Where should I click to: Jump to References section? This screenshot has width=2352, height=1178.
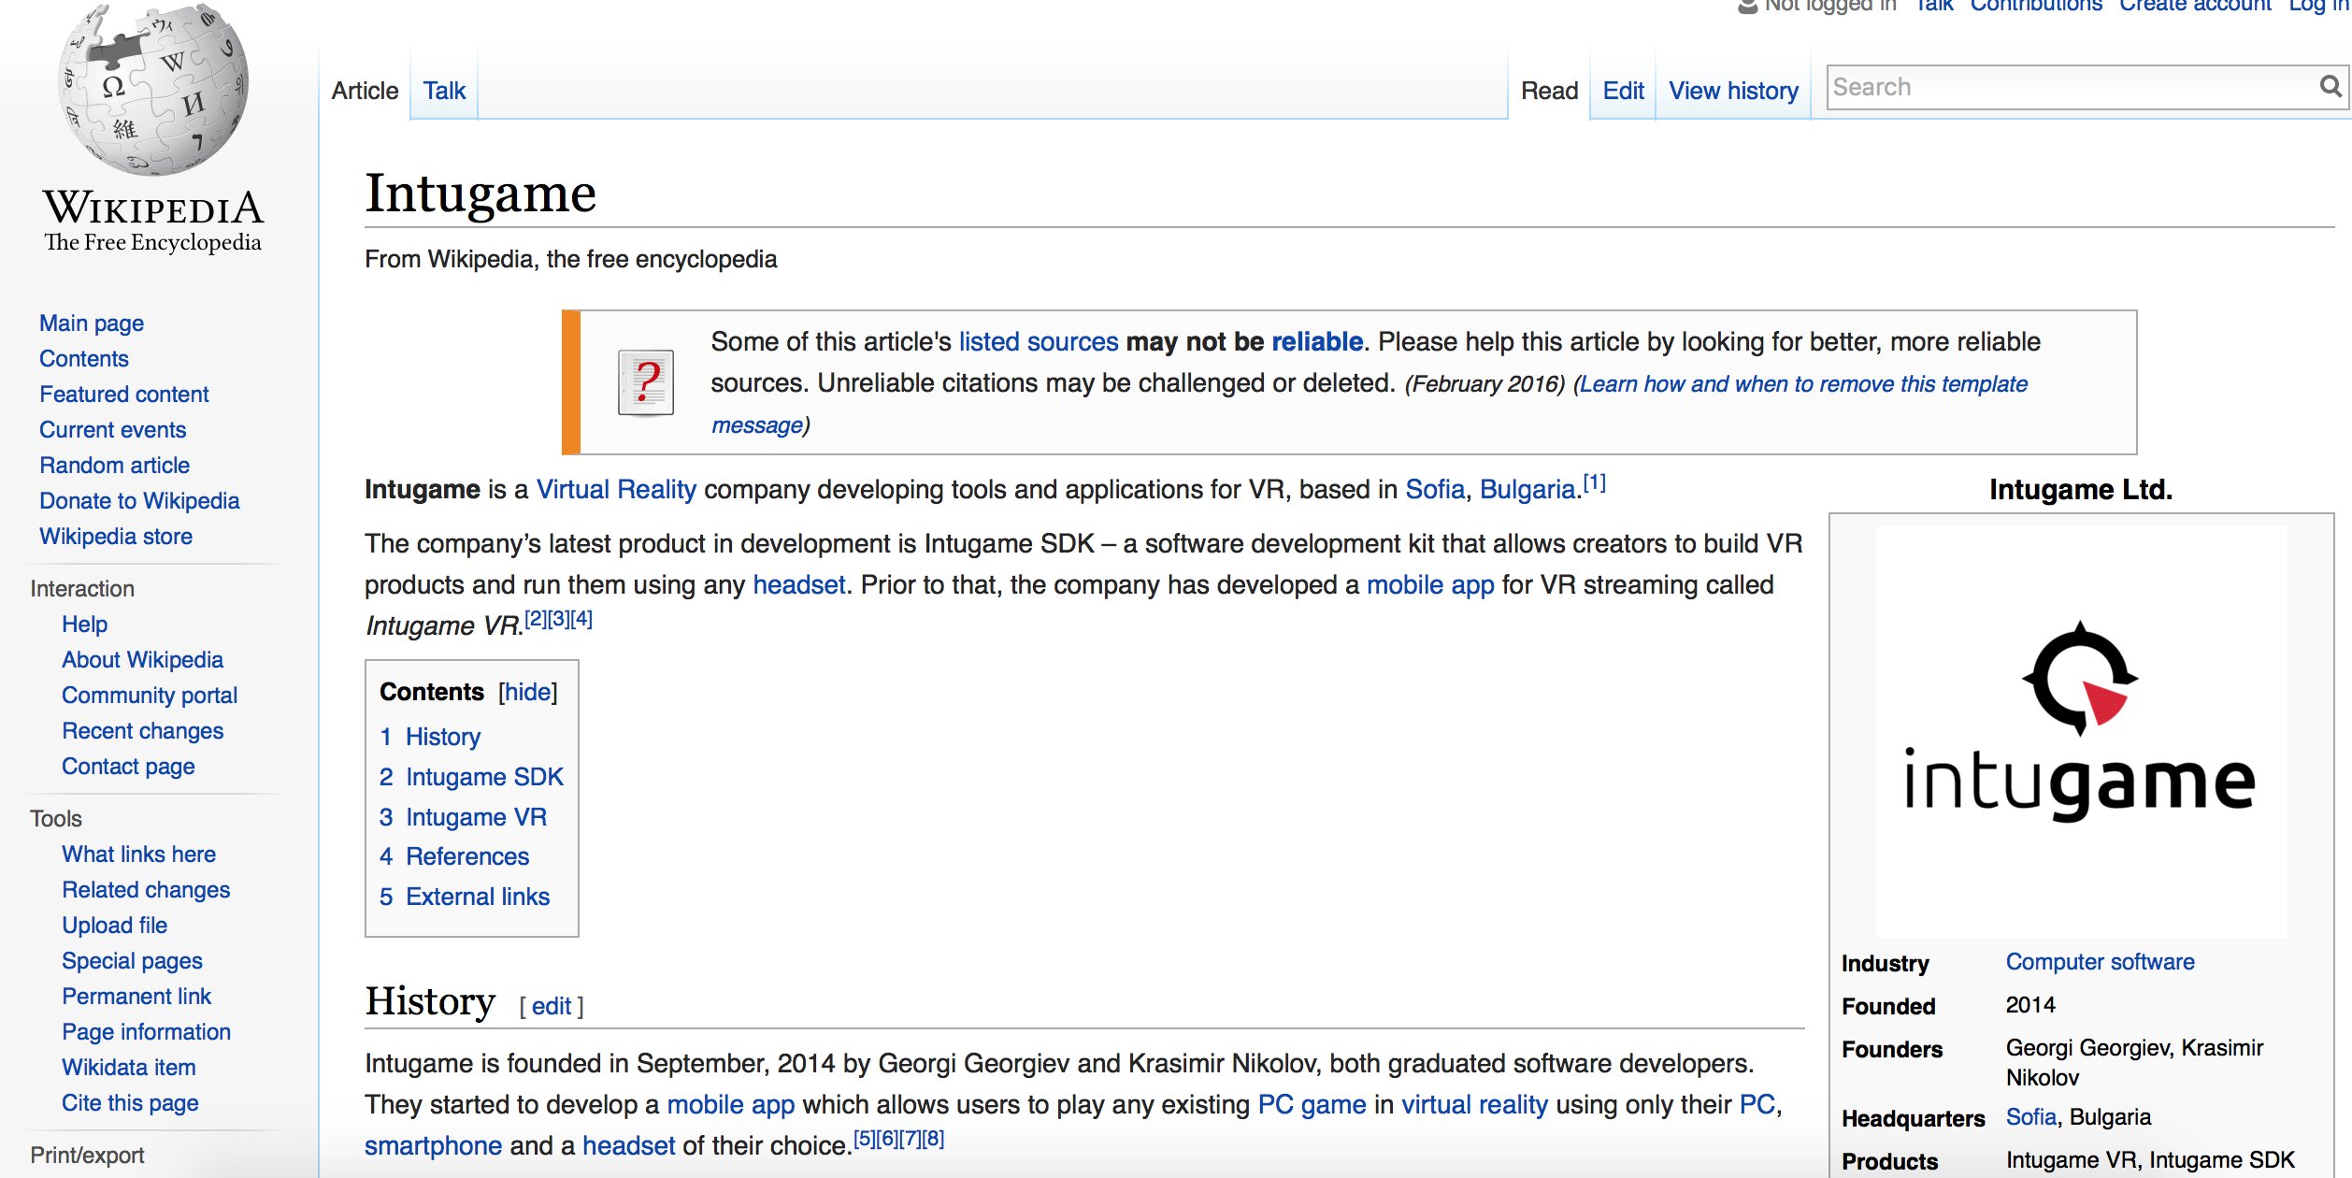(466, 856)
